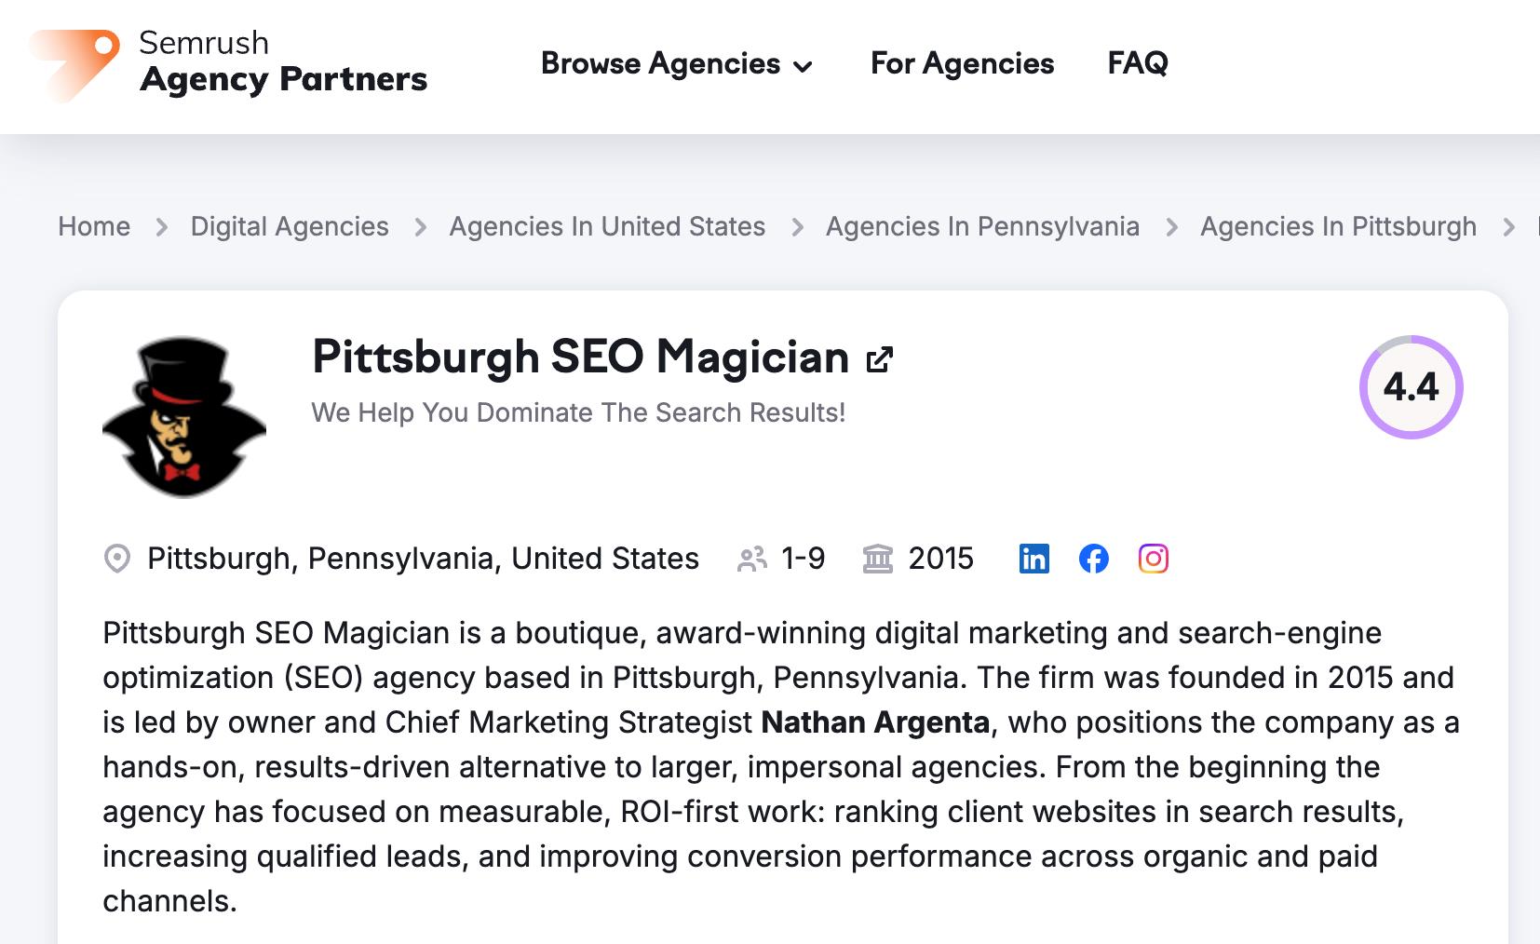Click the team size people icon

coord(751,559)
